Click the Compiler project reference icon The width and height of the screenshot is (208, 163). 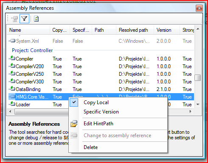(12, 58)
